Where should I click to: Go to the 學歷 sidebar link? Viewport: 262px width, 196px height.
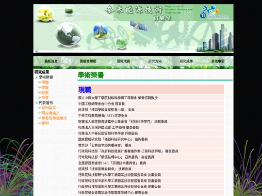click(45, 87)
